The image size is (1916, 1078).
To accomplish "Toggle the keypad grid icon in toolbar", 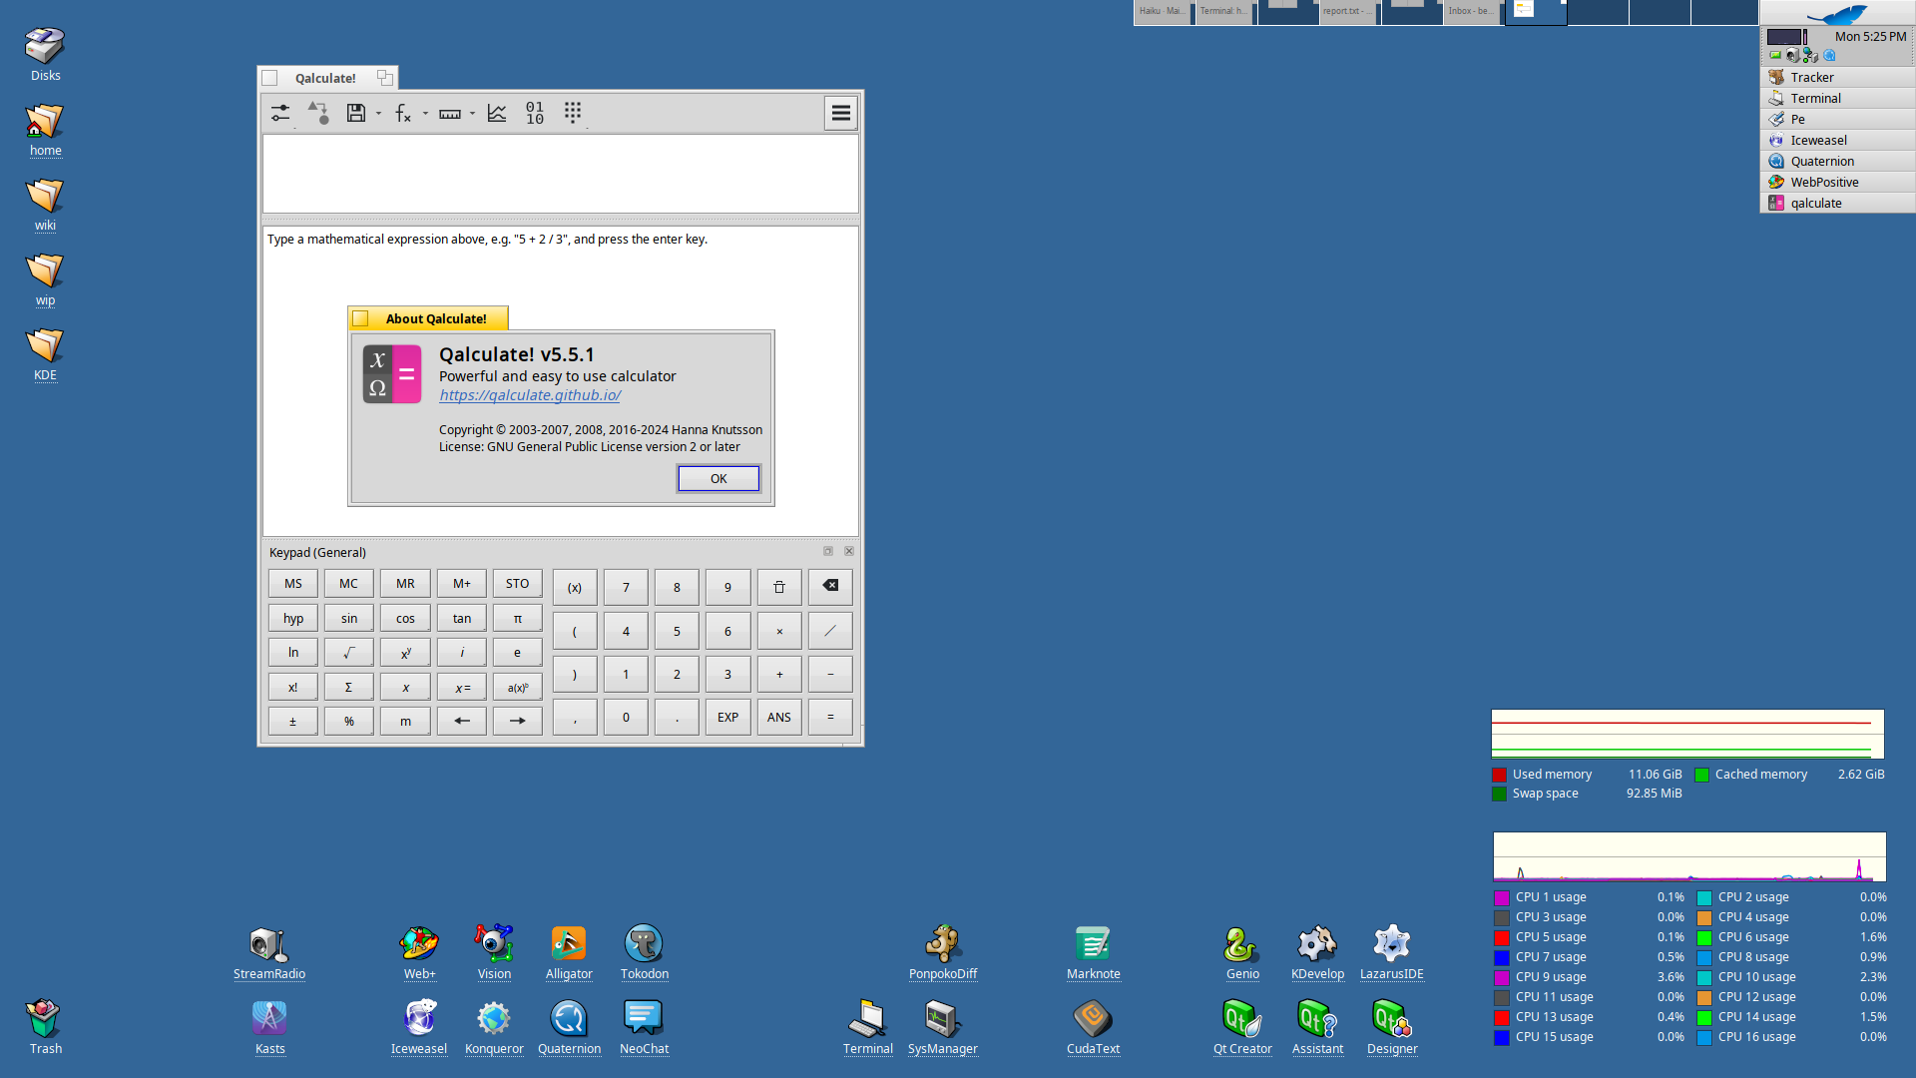I will (x=572, y=113).
